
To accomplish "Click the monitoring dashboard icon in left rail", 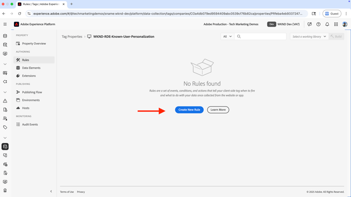I will pyautogui.click(x=5, y=54).
